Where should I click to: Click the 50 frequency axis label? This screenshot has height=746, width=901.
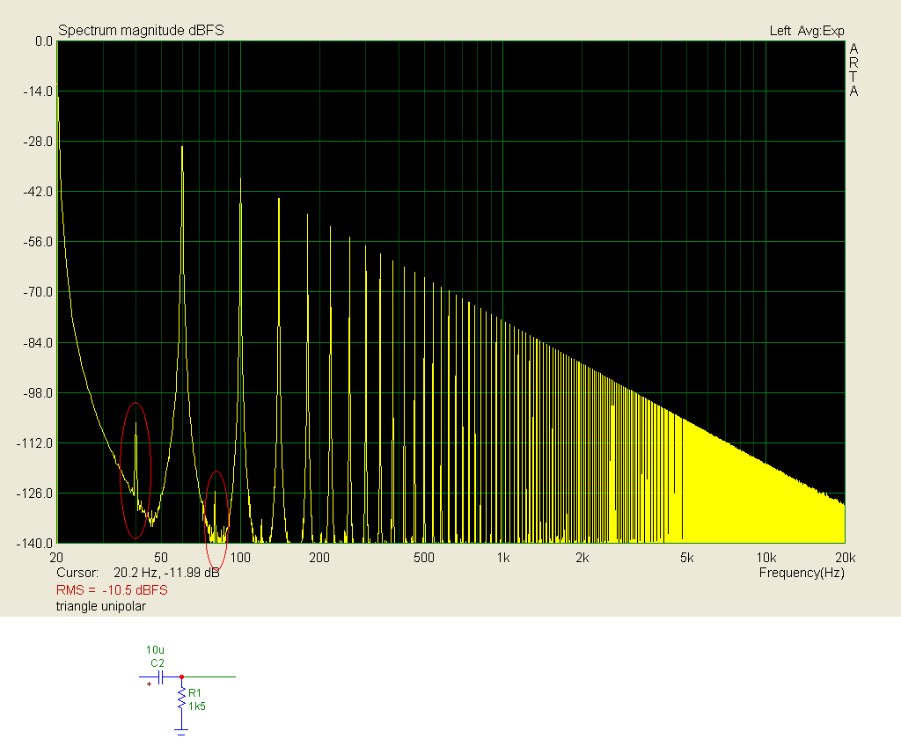coord(161,558)
